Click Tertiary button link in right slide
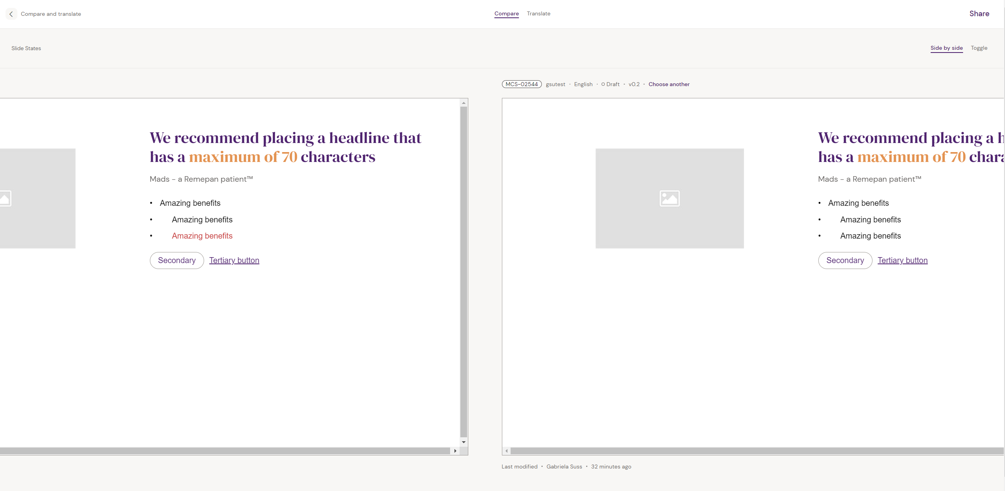This screenshot has width=1005, height=491. (902, 260)
